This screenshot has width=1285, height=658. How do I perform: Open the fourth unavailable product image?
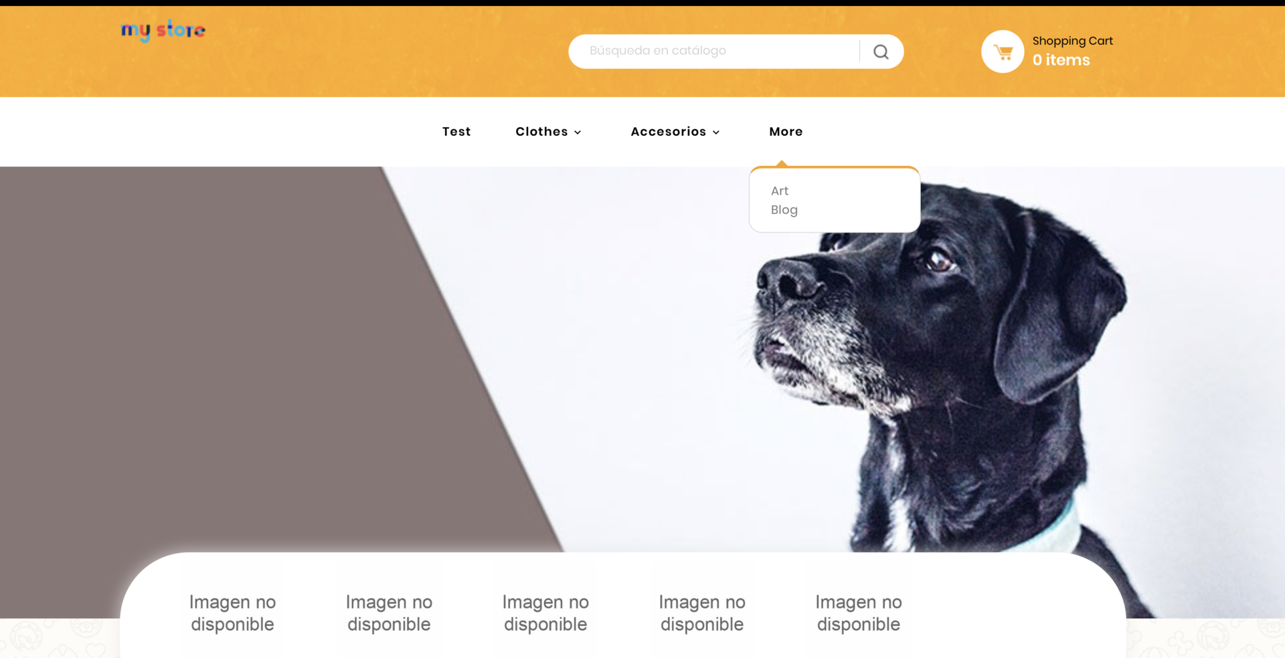point(702,613)
